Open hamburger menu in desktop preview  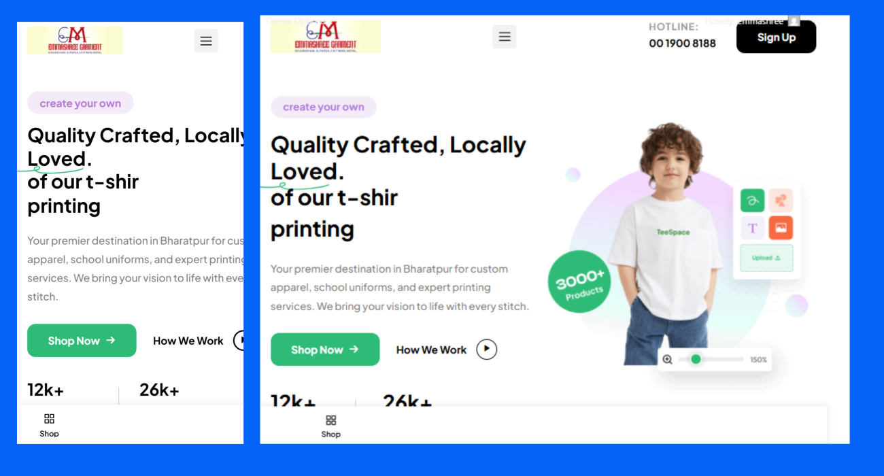[x=504, y=37]
